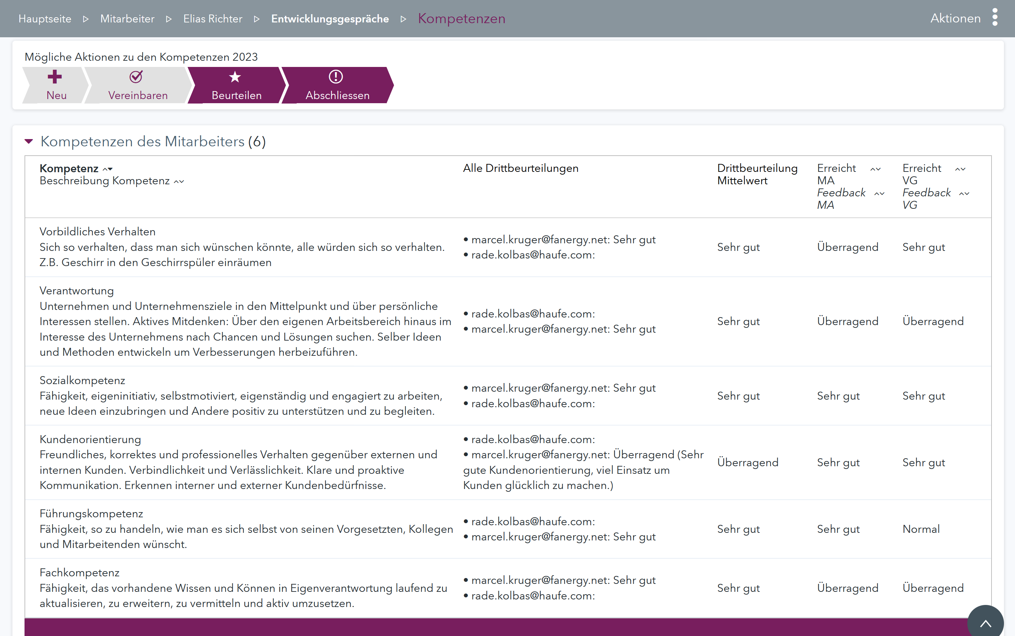Click the Abschliessen exclamation icon
The width and height of the screenshot is (1015, 636).
pos(336,77)
